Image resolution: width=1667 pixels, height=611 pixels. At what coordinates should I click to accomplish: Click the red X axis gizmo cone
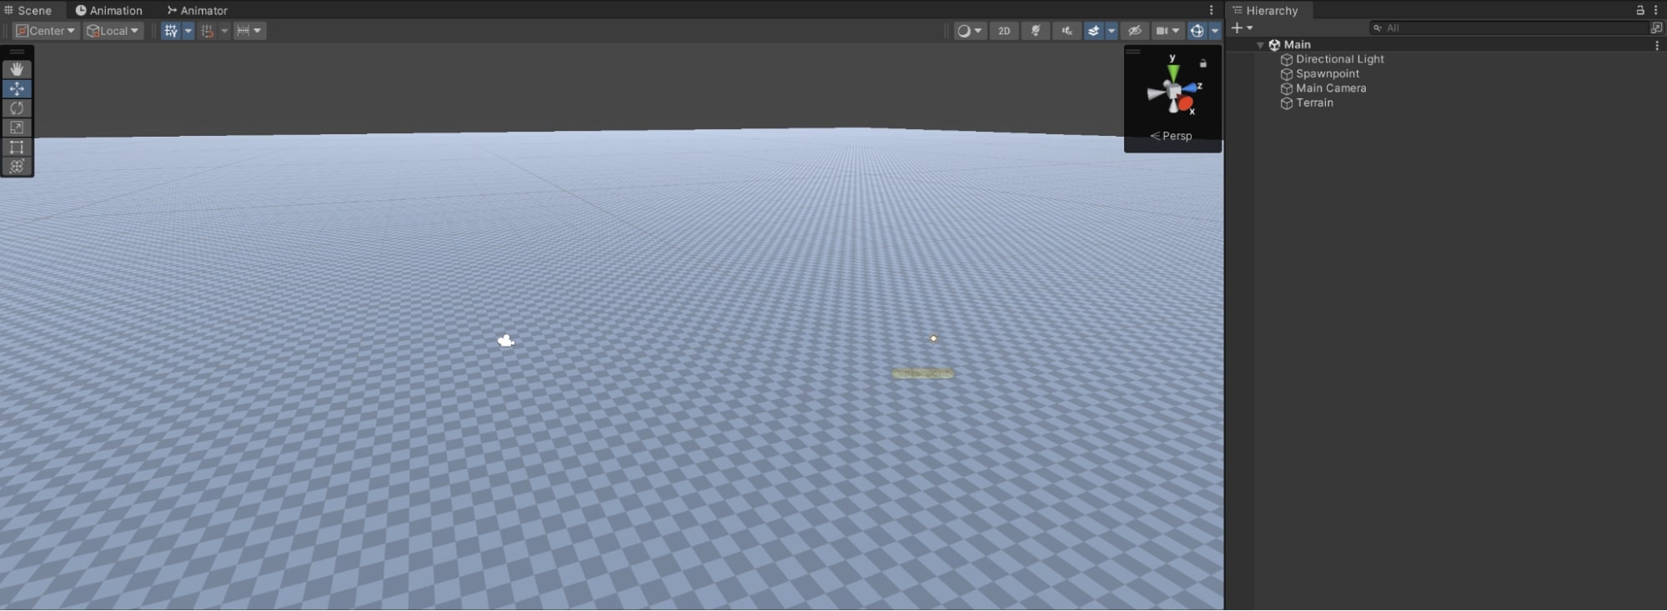(x=1185, y=104)
